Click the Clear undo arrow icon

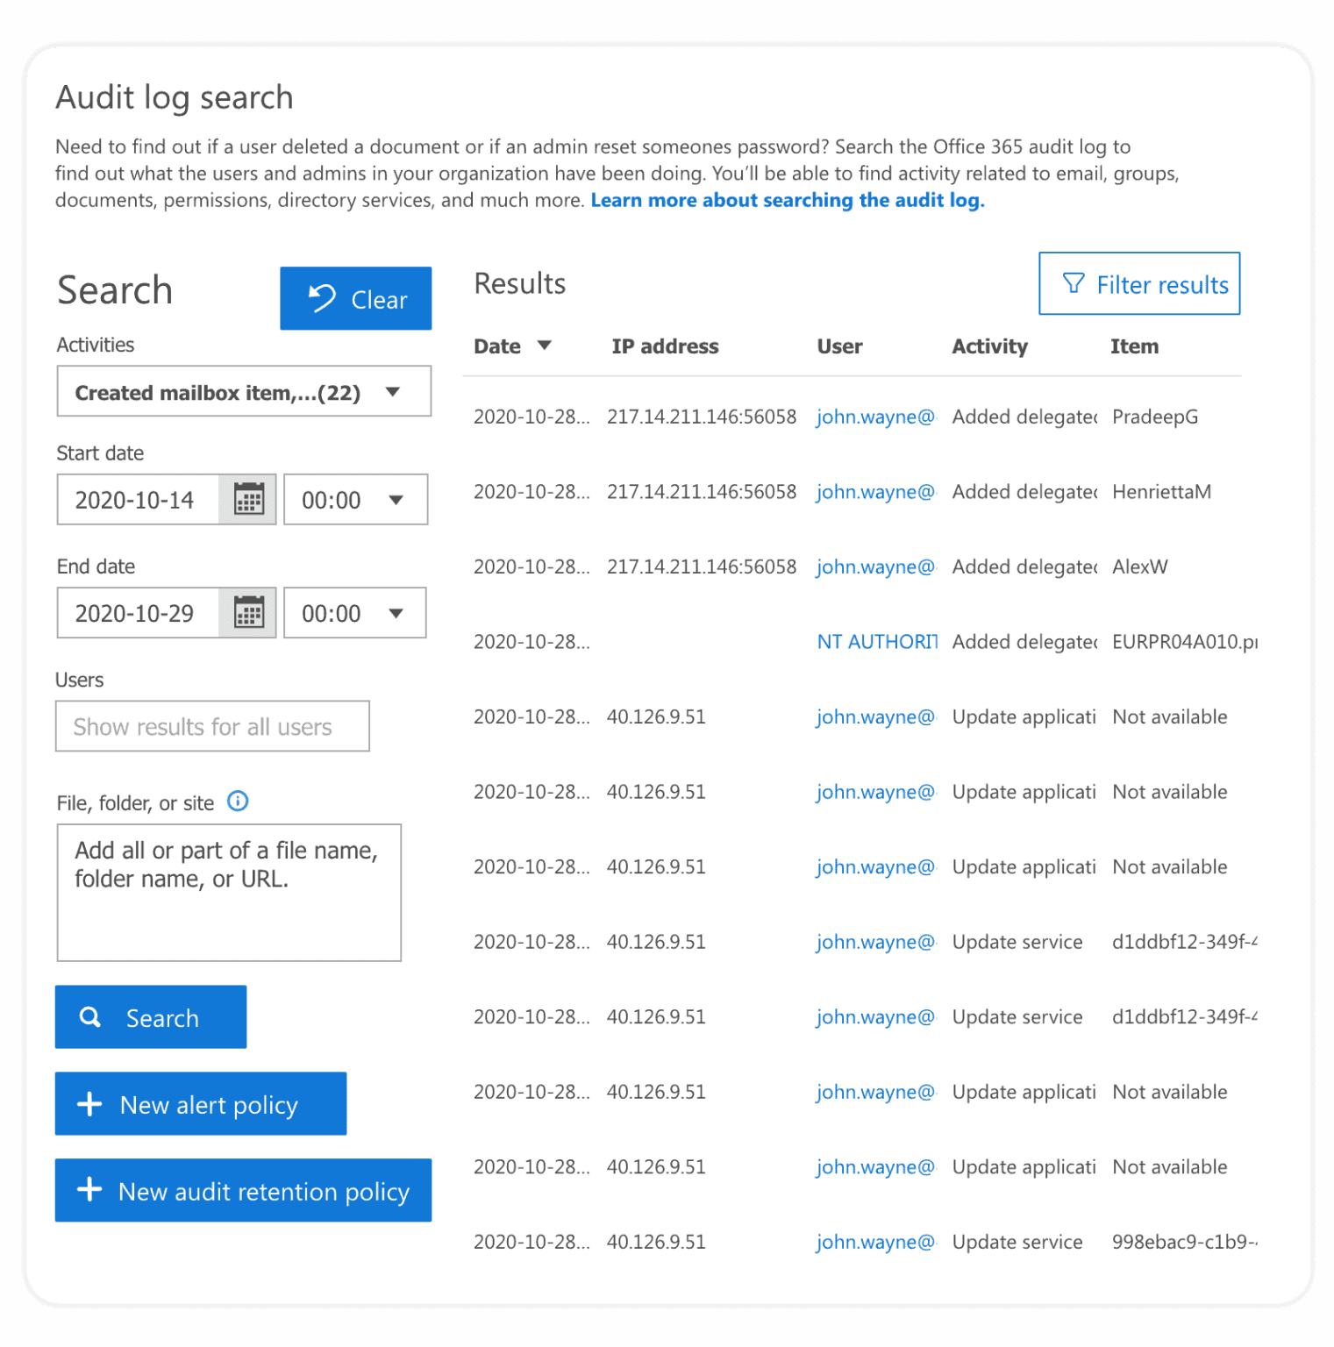click(320, 298)
